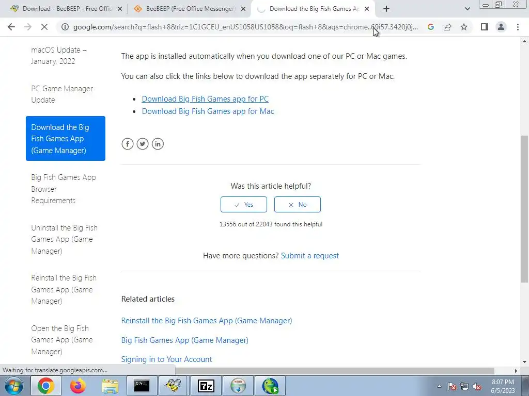Download Big Fish Games app for PC
The image size is (529, 396).
pyautogui.click(x=205, y=98)
